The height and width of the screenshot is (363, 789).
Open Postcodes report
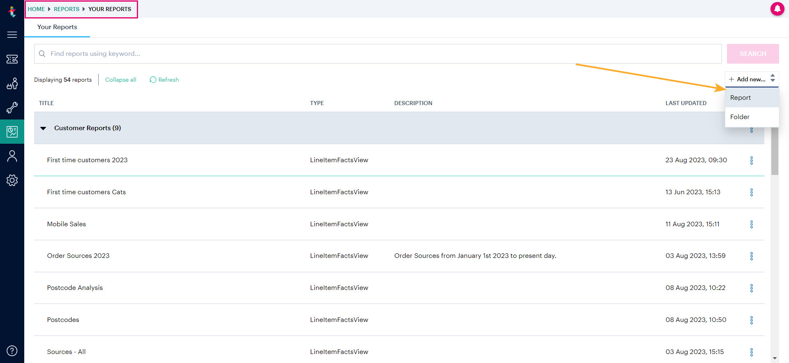click(x=63, y=320)
